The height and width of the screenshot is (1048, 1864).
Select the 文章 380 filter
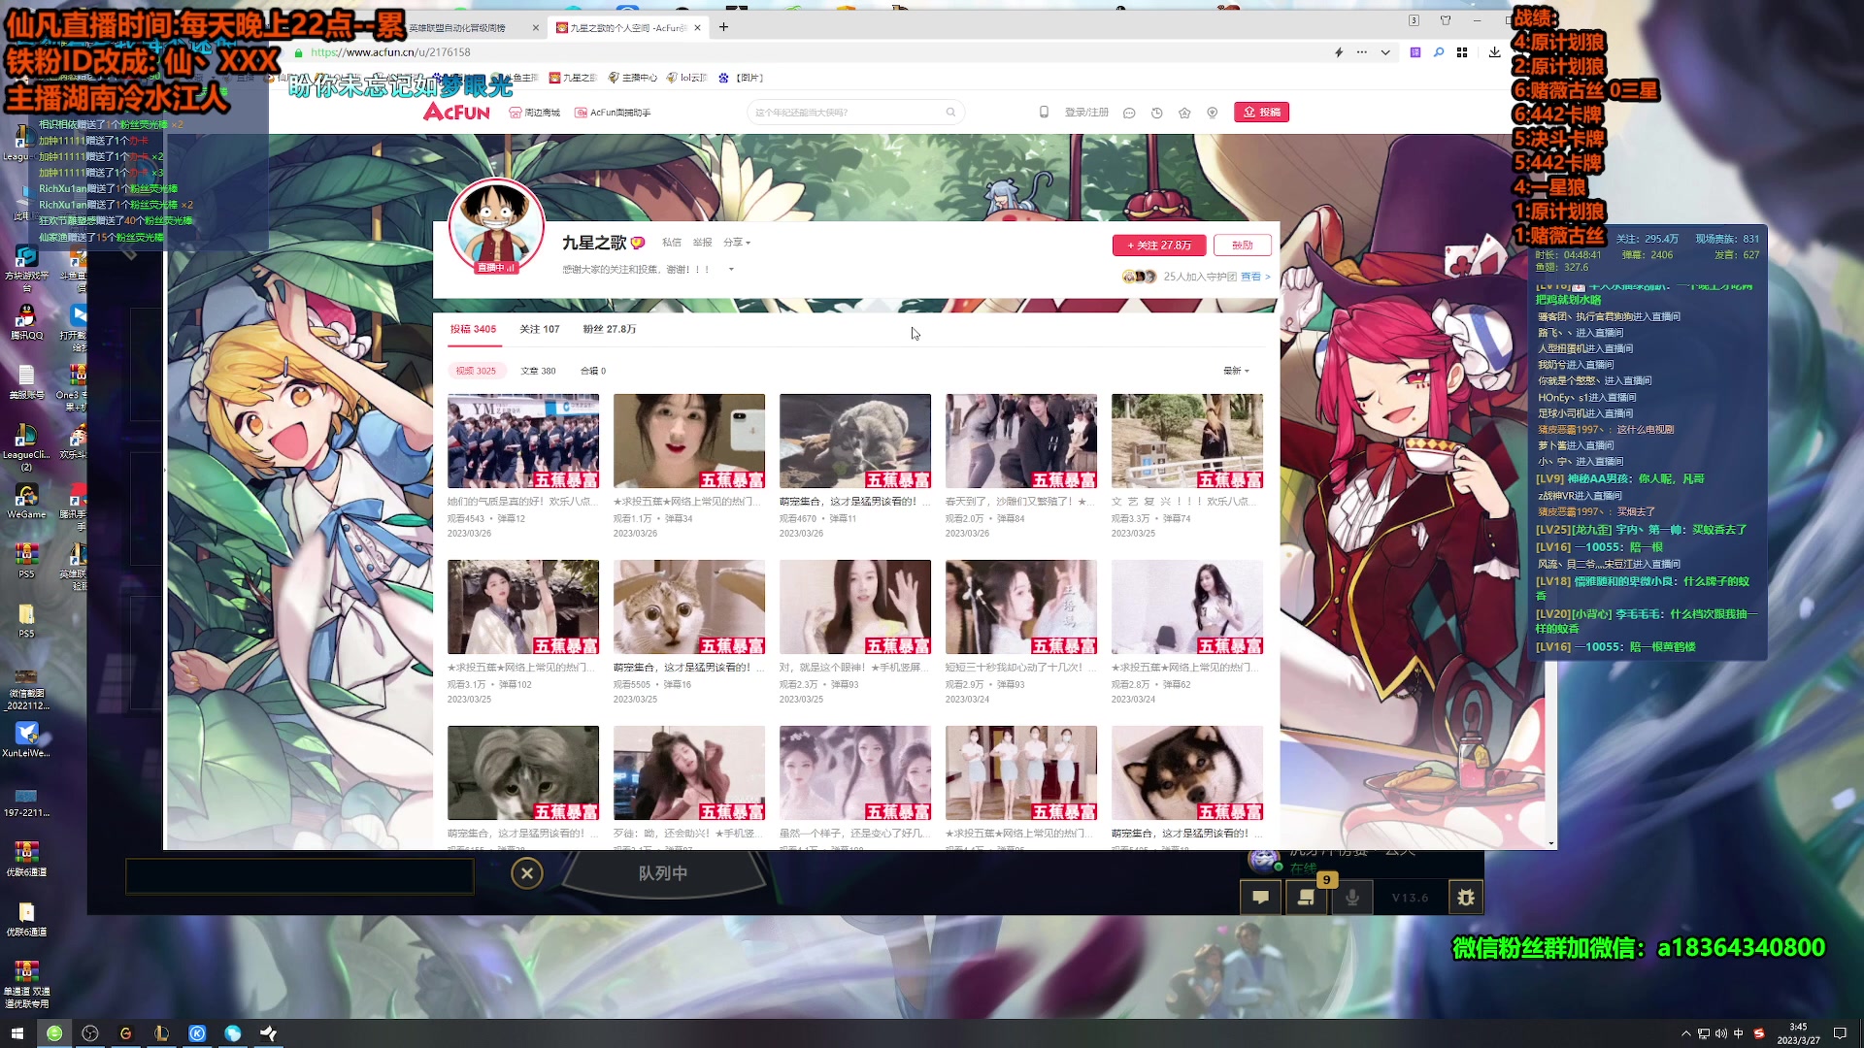tap(538, 371)
